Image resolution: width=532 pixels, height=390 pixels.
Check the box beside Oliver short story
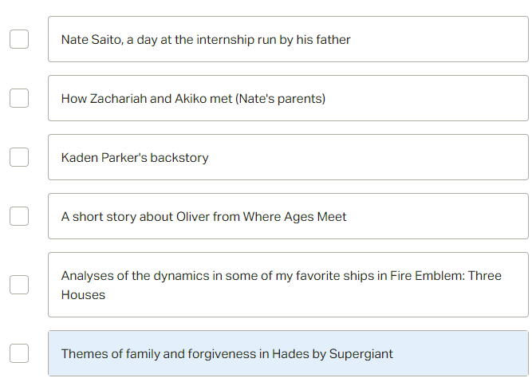click(x=19, y=216)
